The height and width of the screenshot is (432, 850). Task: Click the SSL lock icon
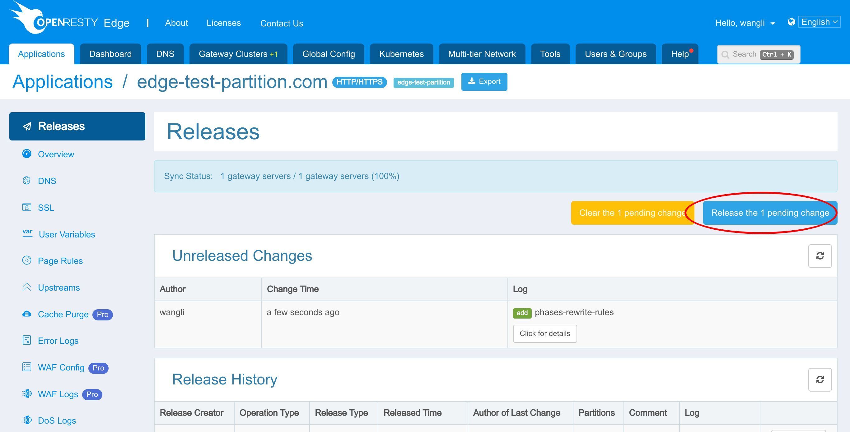click(x=27, y=207)
